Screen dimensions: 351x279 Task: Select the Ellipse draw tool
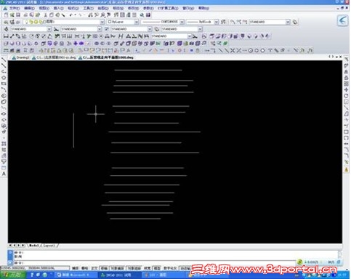click(4, 114)
